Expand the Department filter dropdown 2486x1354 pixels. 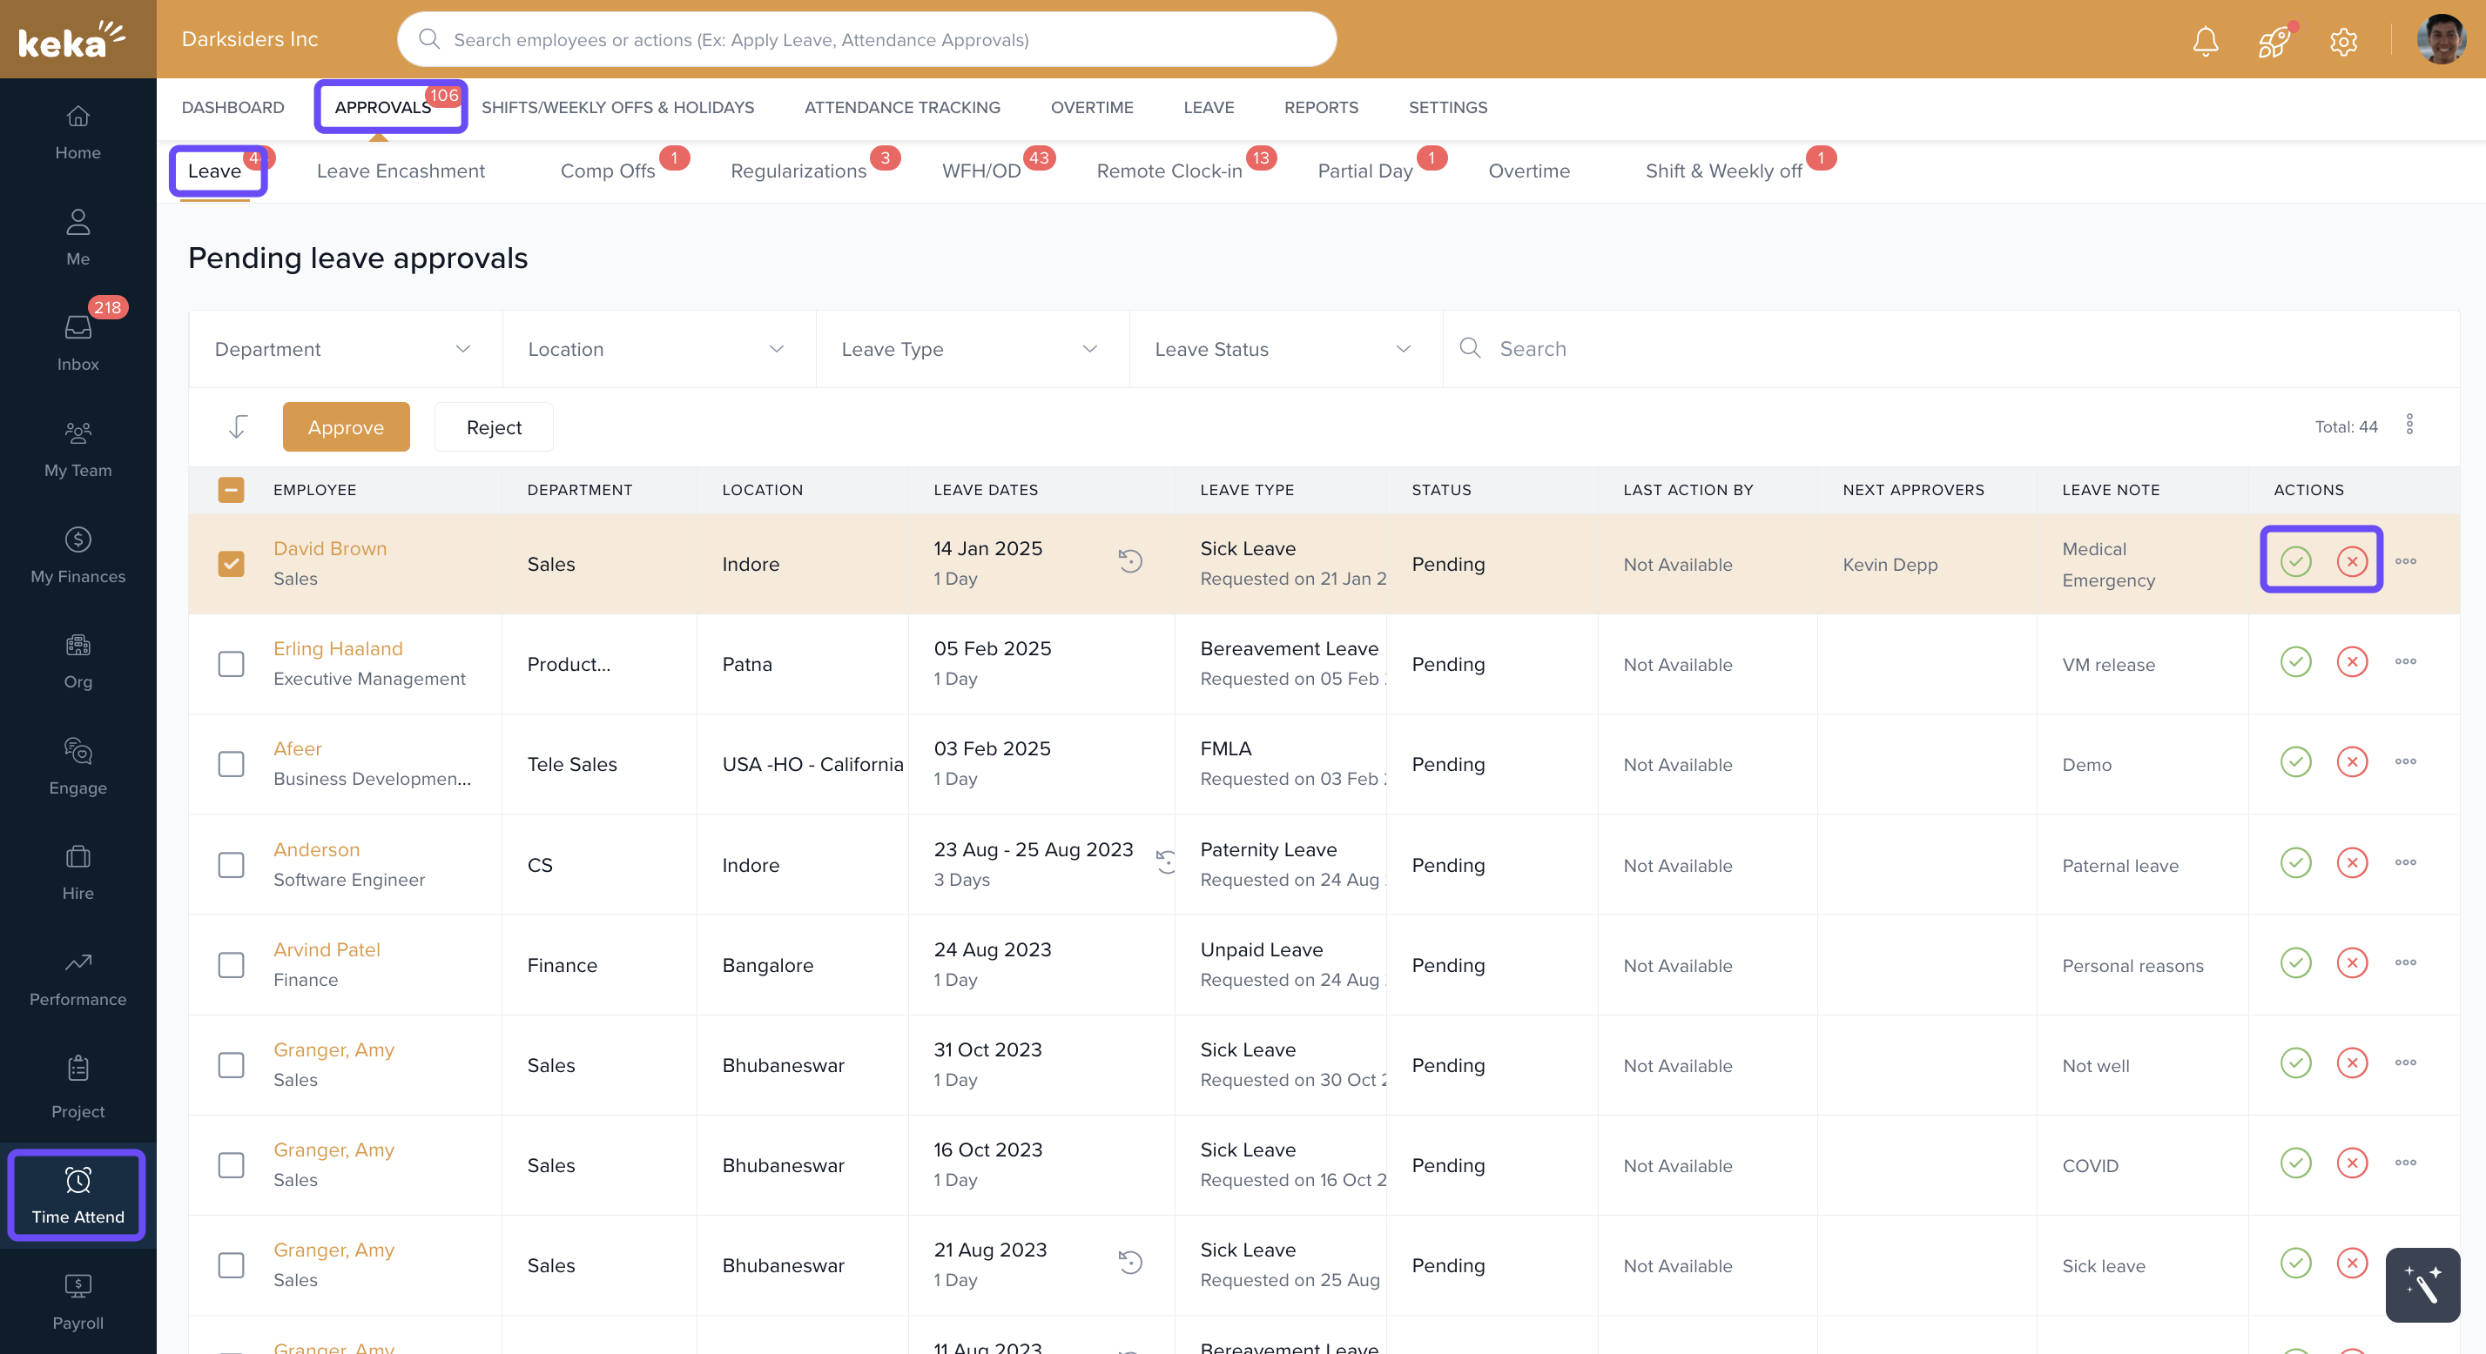point(344,349)
